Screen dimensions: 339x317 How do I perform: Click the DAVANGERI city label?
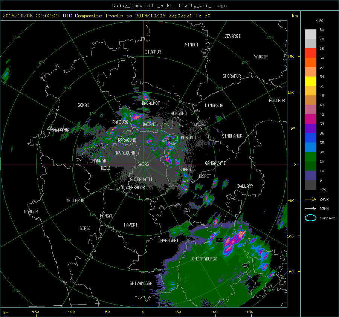168,240
